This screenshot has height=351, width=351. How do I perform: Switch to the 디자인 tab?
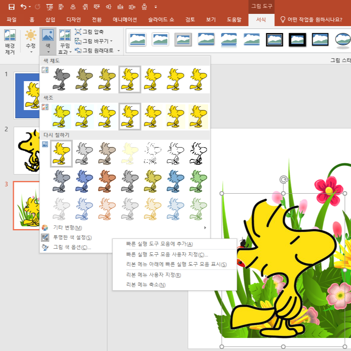pyautogui.click(x=73, y=20)
